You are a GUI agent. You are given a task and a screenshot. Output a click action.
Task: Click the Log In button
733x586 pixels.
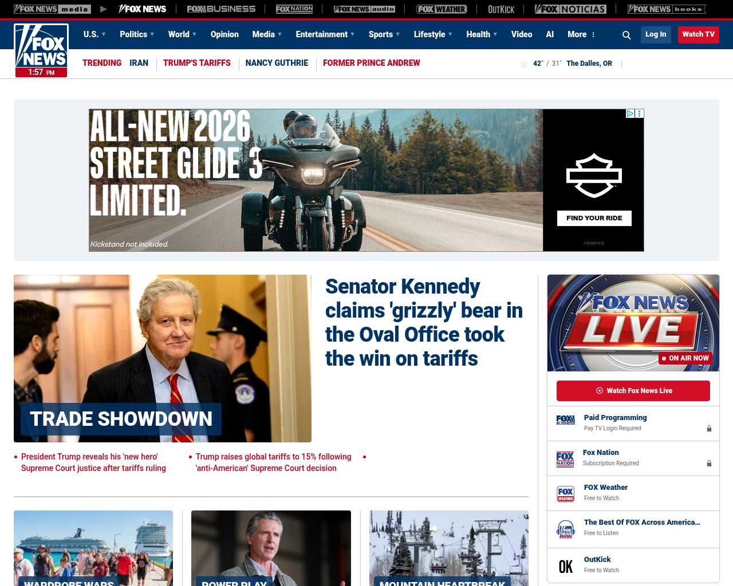(x=656, y=34)
